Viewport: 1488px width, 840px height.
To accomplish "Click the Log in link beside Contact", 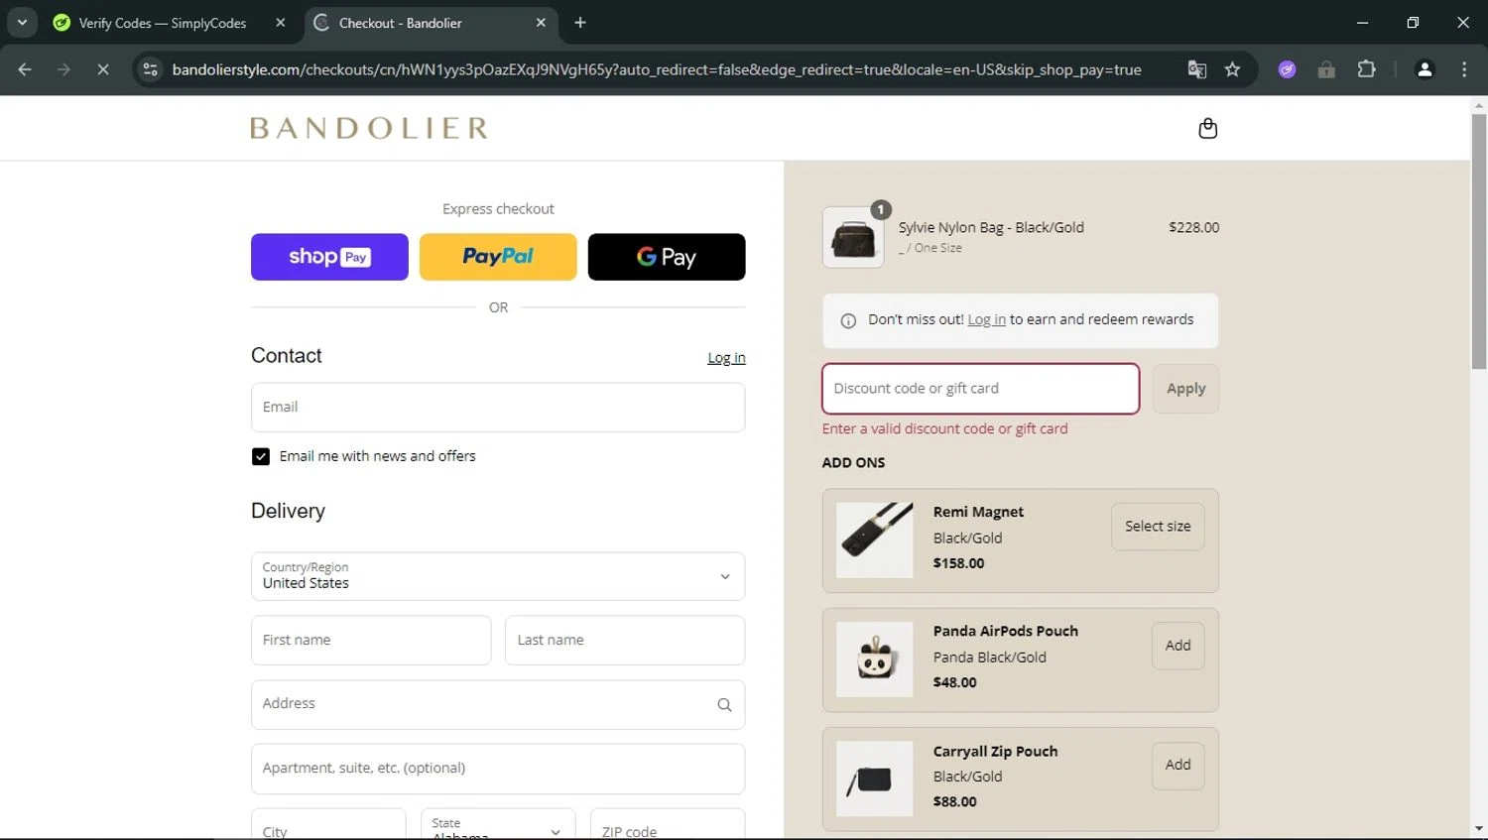I will tap(726, 358).
